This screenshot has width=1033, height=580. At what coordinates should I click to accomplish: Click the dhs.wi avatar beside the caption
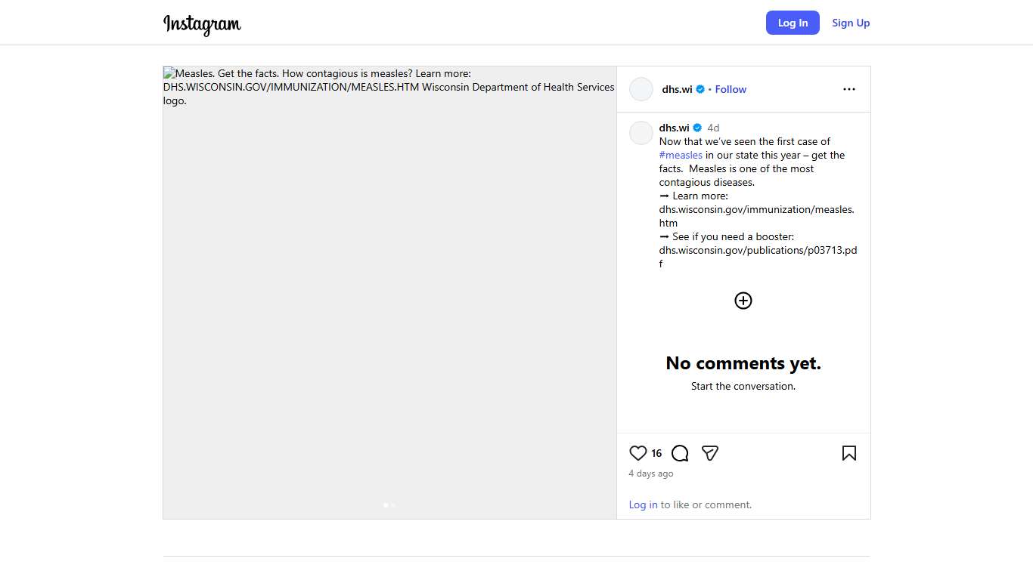point(641,133)
